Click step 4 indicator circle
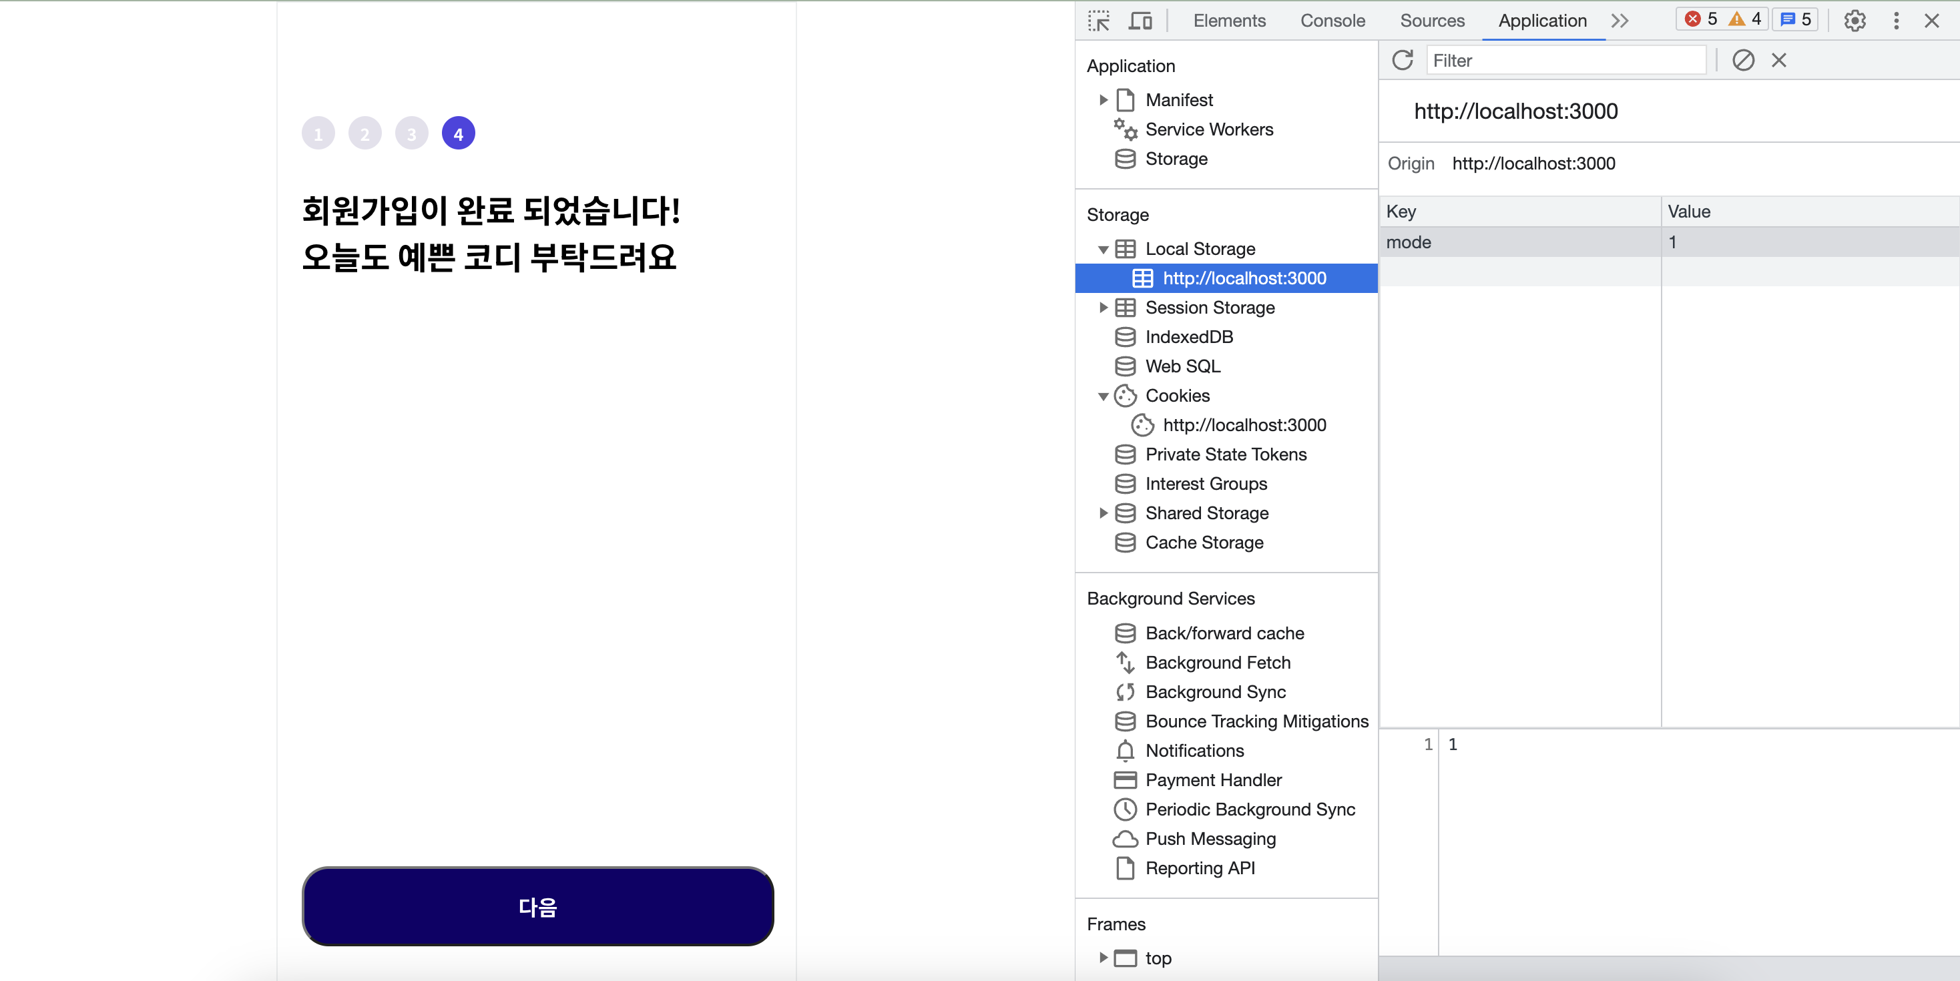Screen dimensions: 1960x981 pos(458,134)
